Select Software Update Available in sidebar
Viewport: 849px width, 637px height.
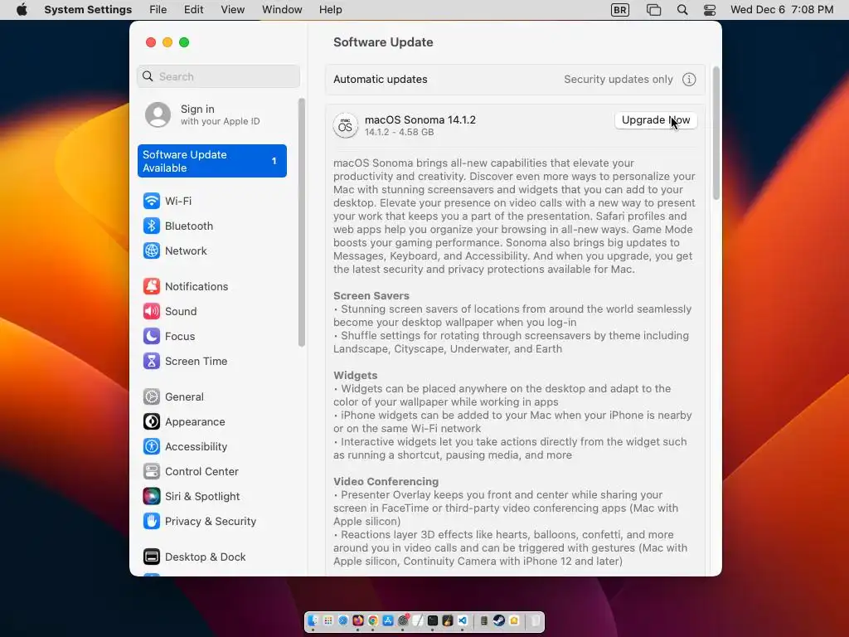click(211, 161)
